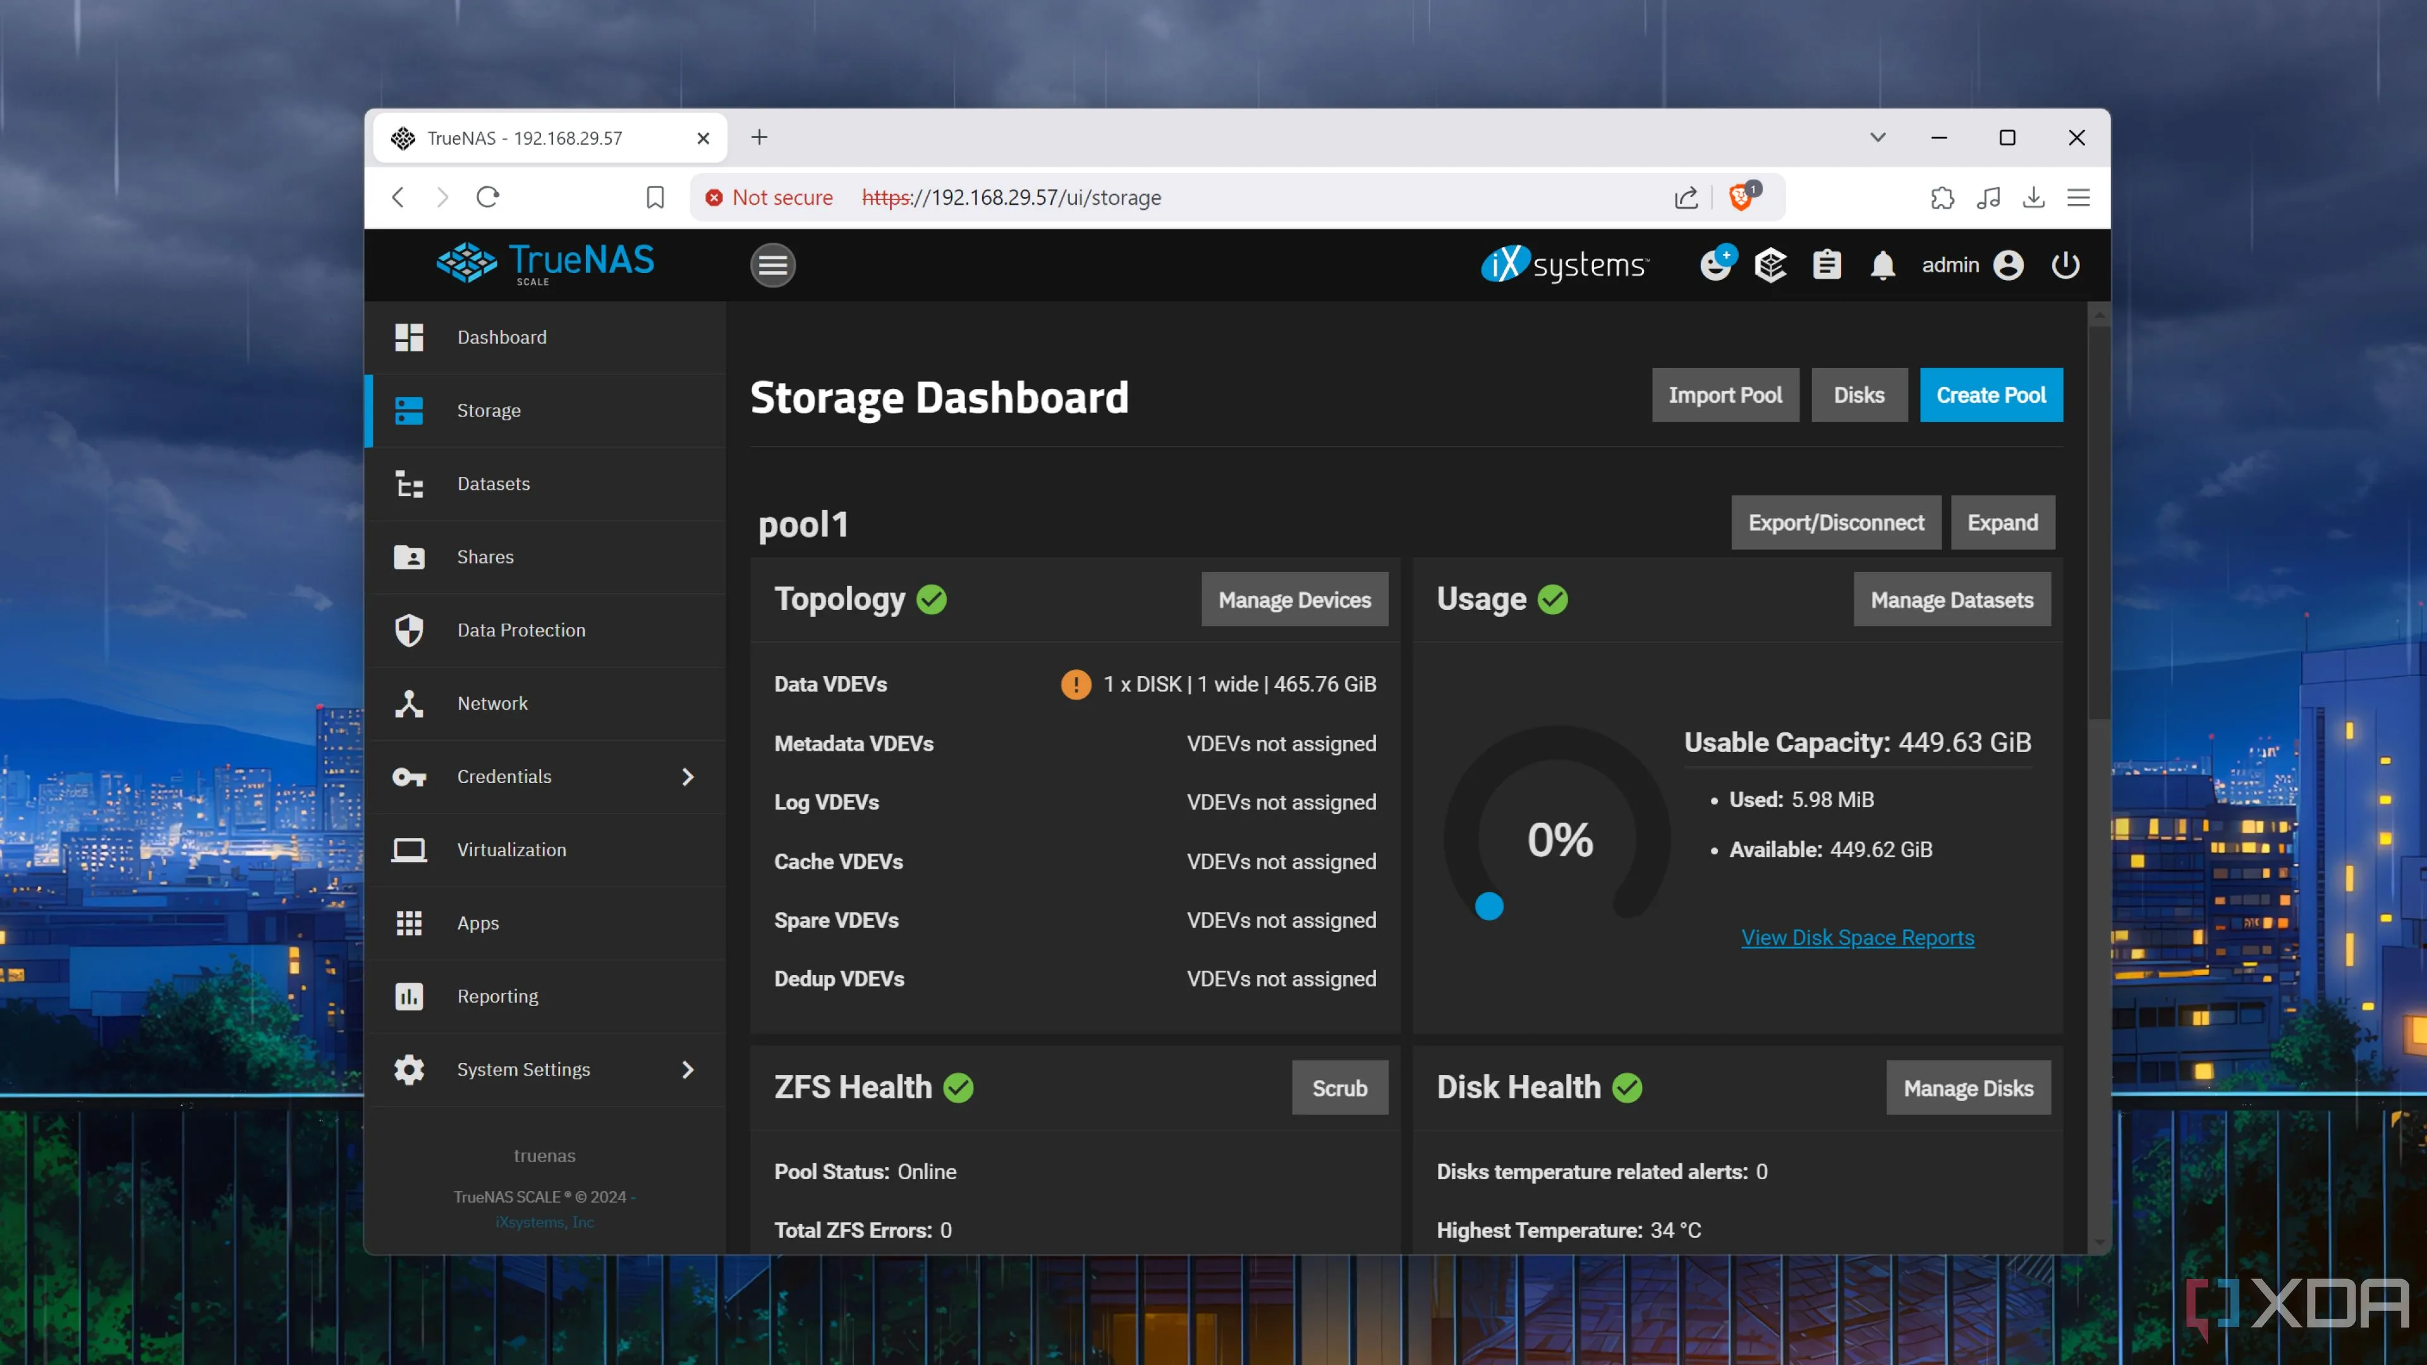Click the TrueNAS SCALE logo
Screen dimensions: 2427x1365
tap(545, 264)
